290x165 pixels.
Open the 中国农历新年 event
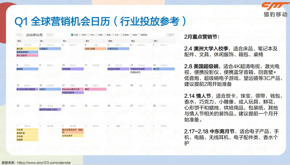tap(73, 93)
